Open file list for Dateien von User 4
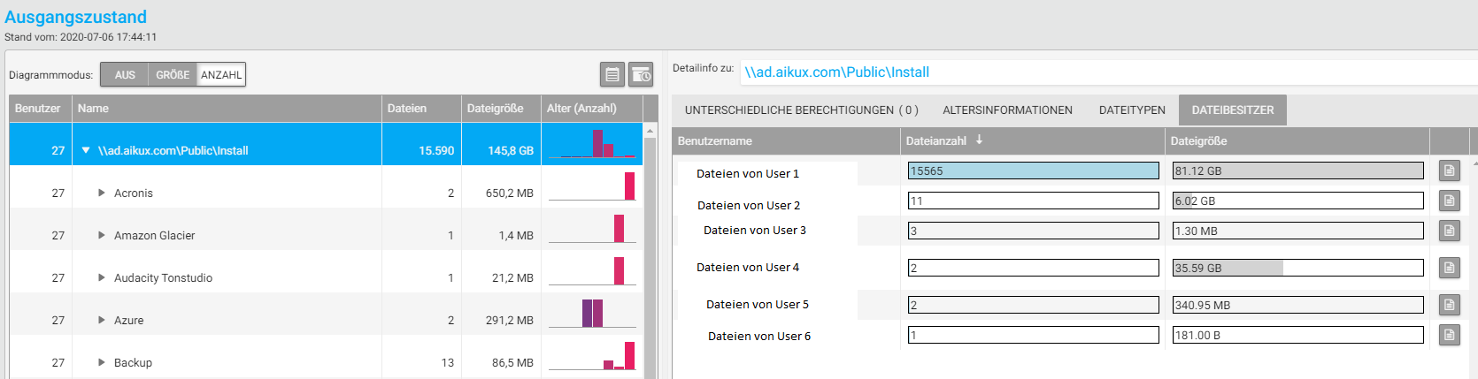Image resolution: width=1478 pixels, height=379 pixels. pos(1449,268)
